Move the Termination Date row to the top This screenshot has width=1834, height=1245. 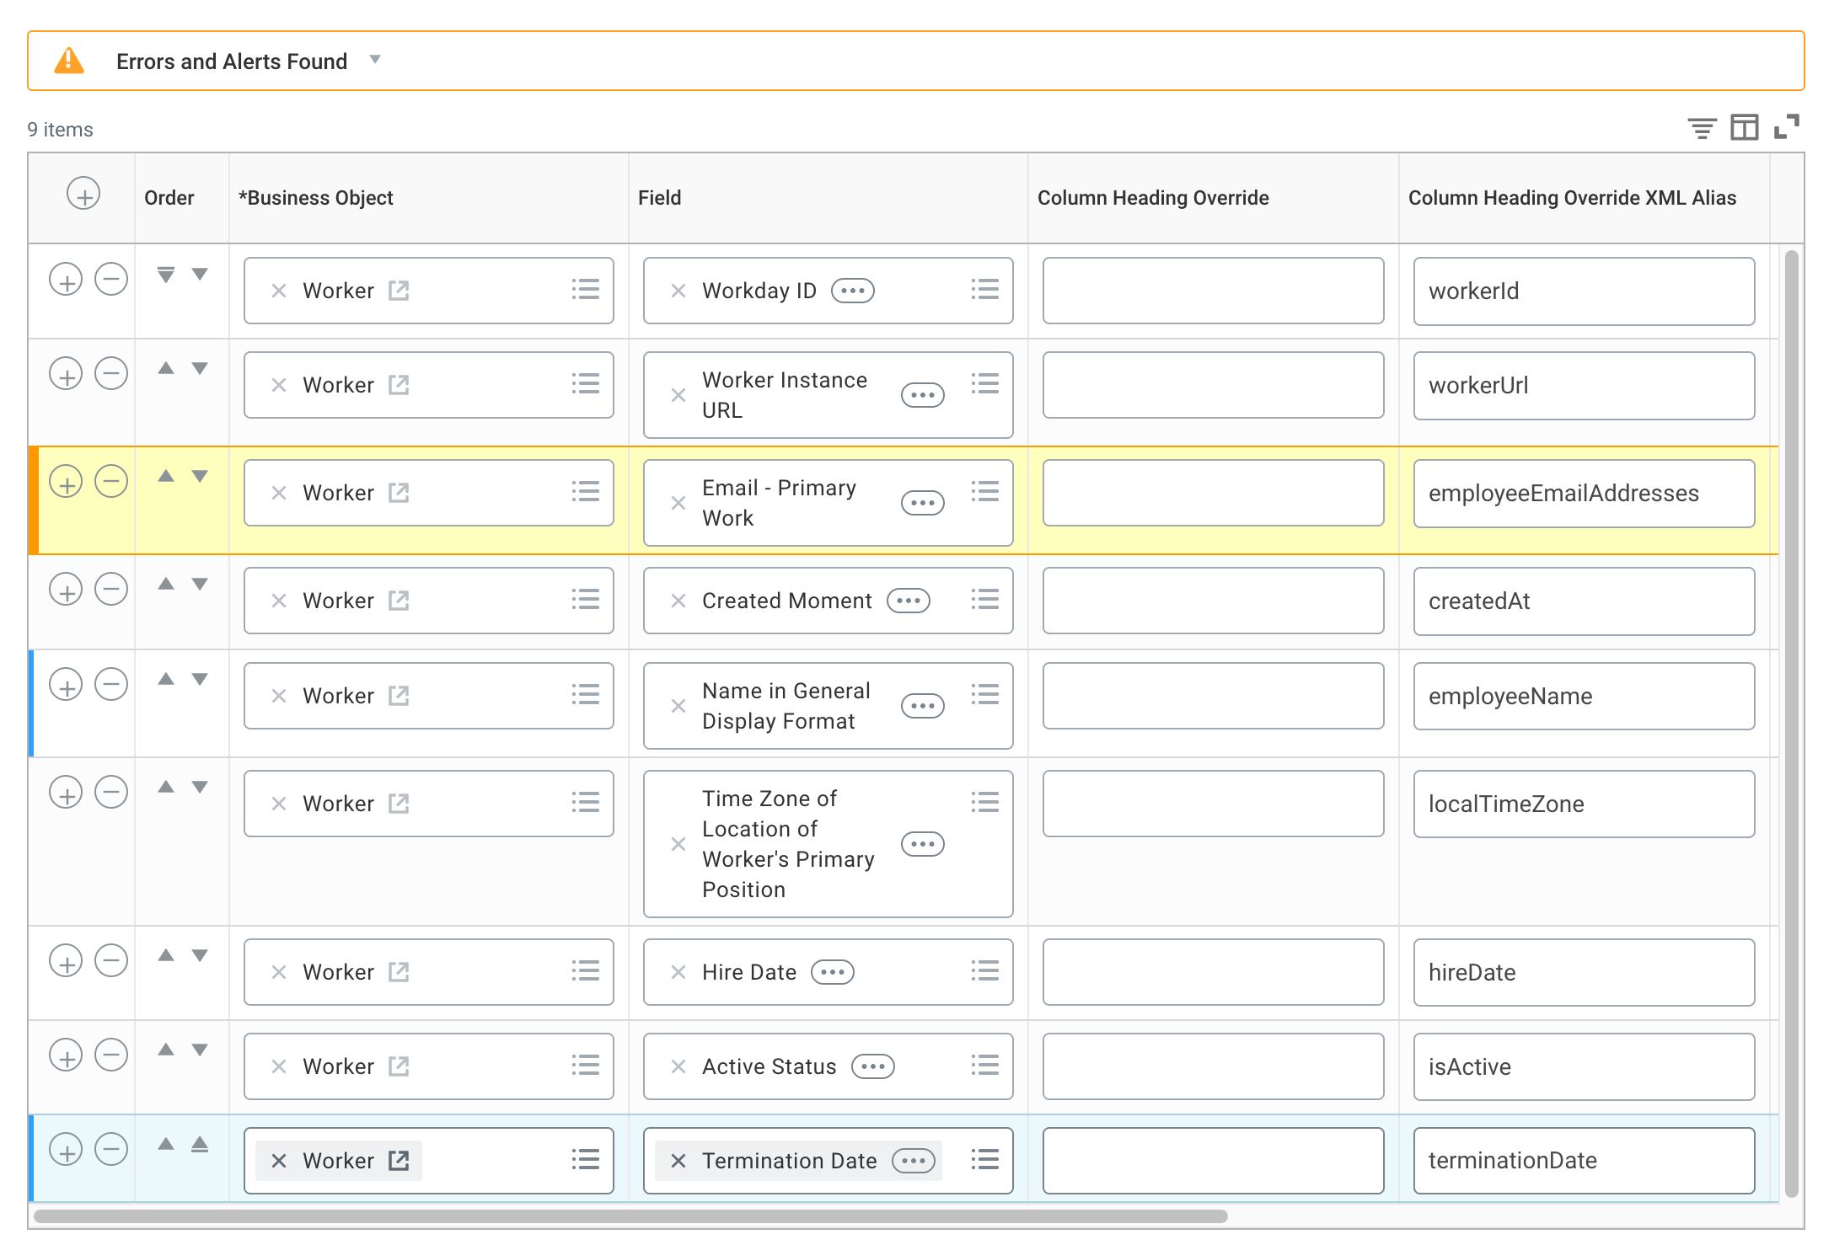pyautogui.click(x=200, y=1145)
